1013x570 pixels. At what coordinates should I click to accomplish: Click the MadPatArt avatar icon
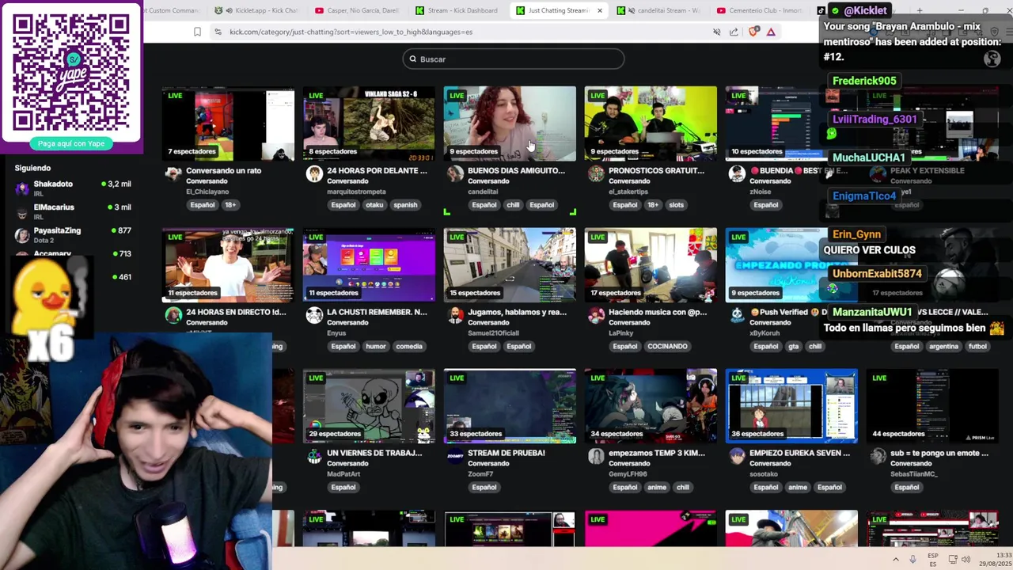coord(314,457)
